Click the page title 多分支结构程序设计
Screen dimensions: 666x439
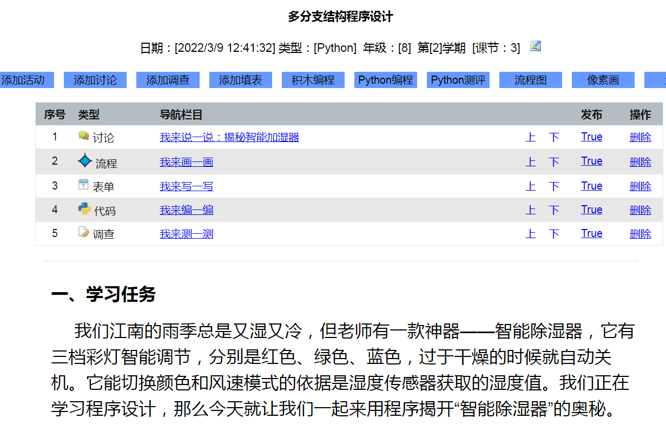coord(340,17)
